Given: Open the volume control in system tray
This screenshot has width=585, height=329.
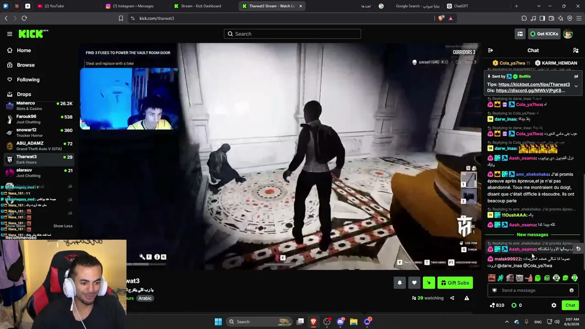Looking at the screenshot, I should [x=558, y=322].
